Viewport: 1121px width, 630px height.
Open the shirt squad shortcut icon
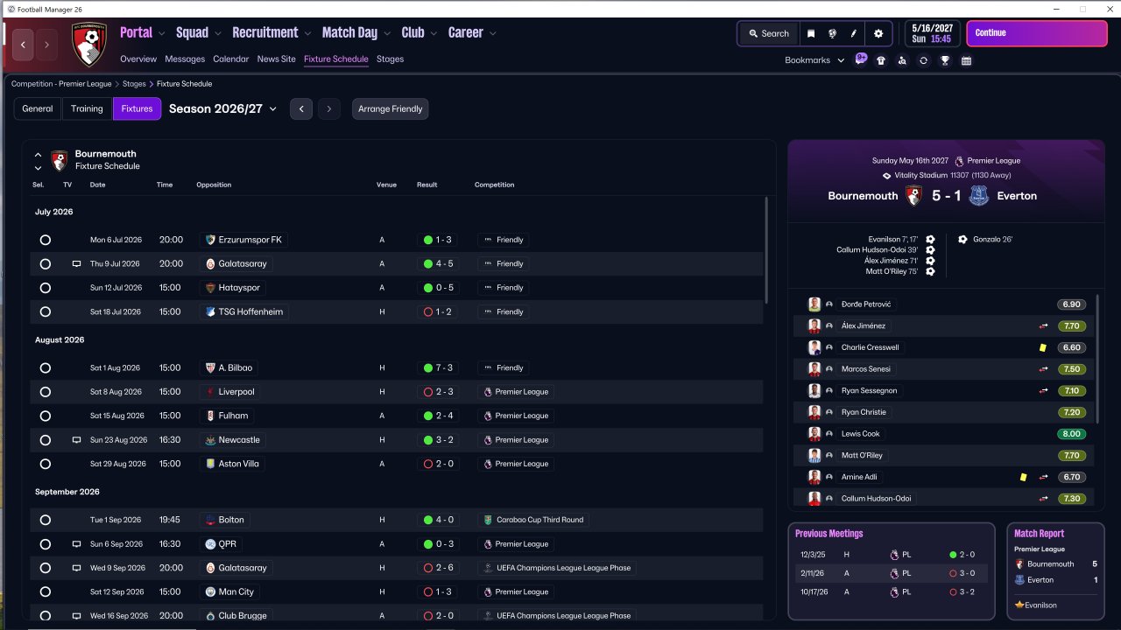pyautogui.click(x=881, y=60)
